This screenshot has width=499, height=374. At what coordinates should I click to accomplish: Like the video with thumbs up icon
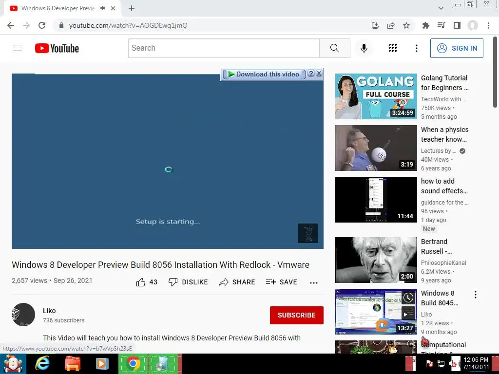point(141,282)
